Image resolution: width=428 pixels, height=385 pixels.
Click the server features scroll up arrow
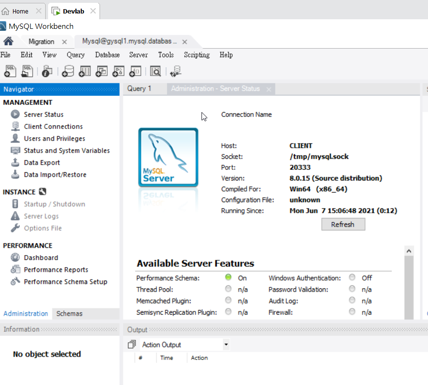coord(409,251)
